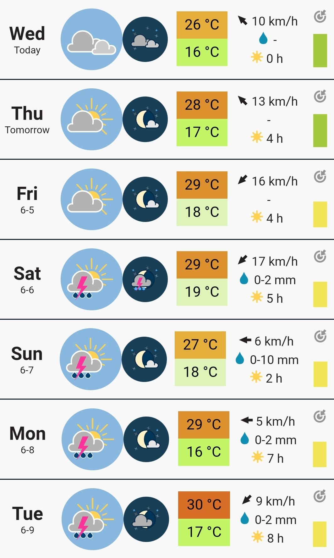This screenshot has width=334, height=558.
Task: Select Fri 6-5 day label
Action: point(27,199)
